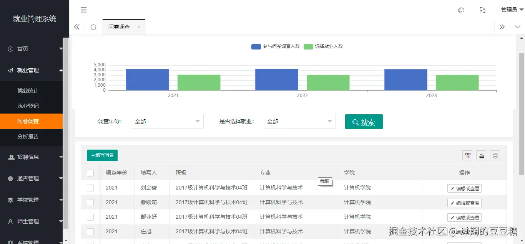The width and height of the screenshot is (525, 244).
Task: Open the column settings grid icon above table
Action: coord(468,155)
